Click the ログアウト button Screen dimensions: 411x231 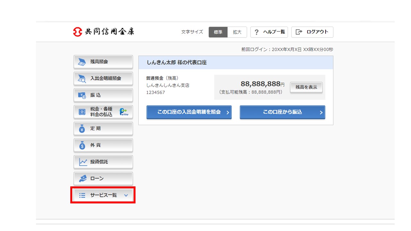(312, 32)
